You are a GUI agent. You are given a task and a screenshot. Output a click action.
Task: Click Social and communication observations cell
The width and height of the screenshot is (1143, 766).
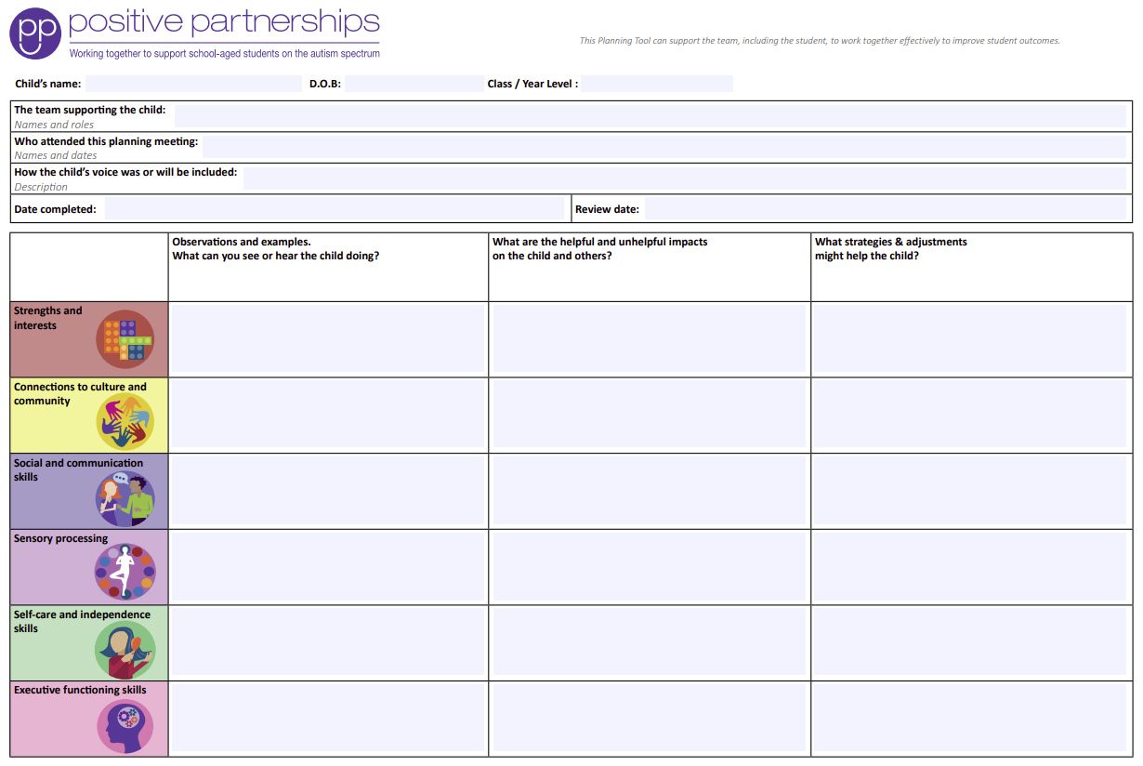(329, 491)
